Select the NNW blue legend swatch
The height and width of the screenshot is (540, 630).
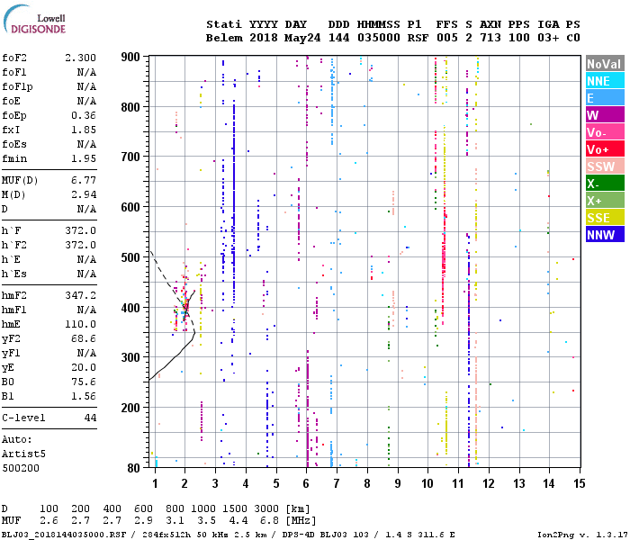605,235
